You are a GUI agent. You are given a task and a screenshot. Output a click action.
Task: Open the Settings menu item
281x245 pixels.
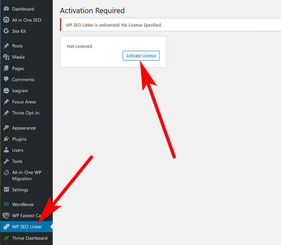point(20,190)
